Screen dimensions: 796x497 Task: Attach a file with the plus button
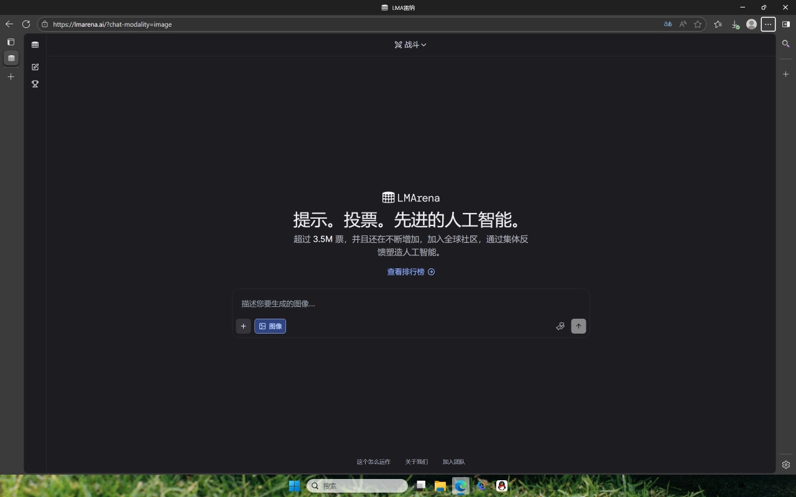pyautogui.click(x=243, y=326)
